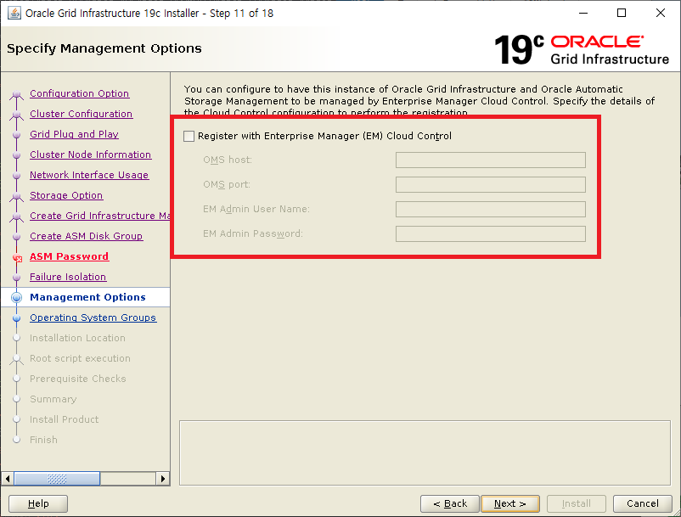
Task: Click the Management Options current step bullet
Action: [16, 297]
